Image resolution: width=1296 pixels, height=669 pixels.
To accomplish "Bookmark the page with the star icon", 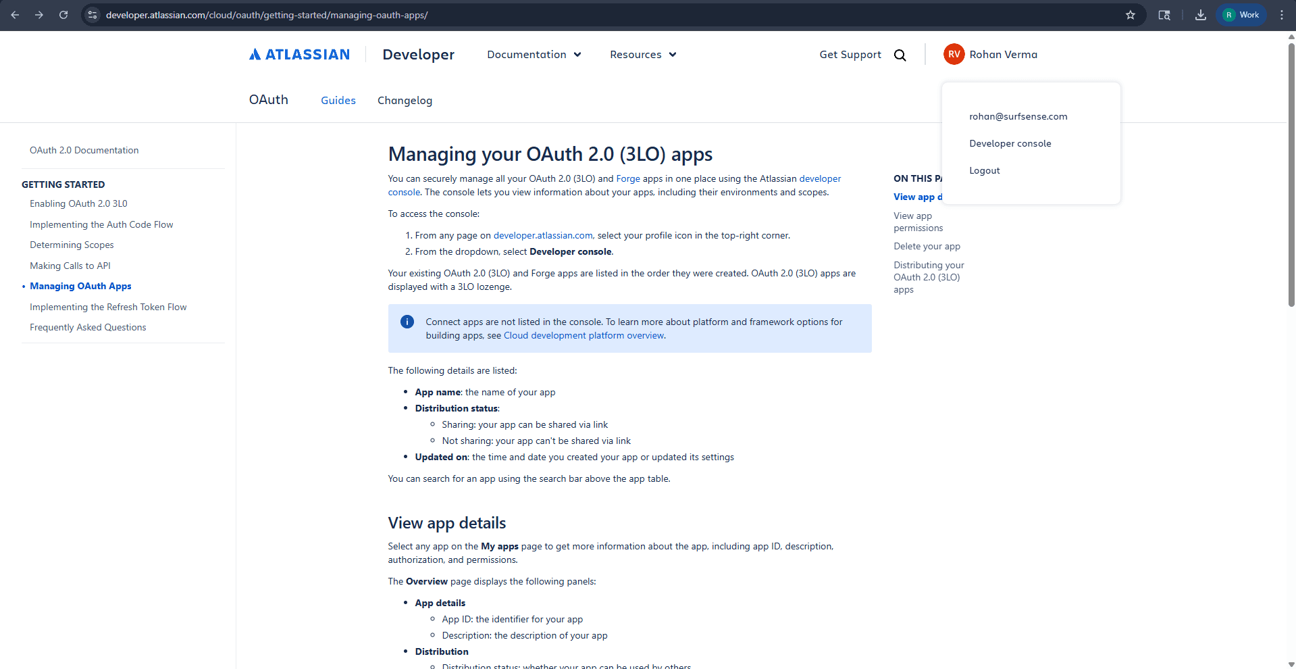I will tap(1131, 15).
